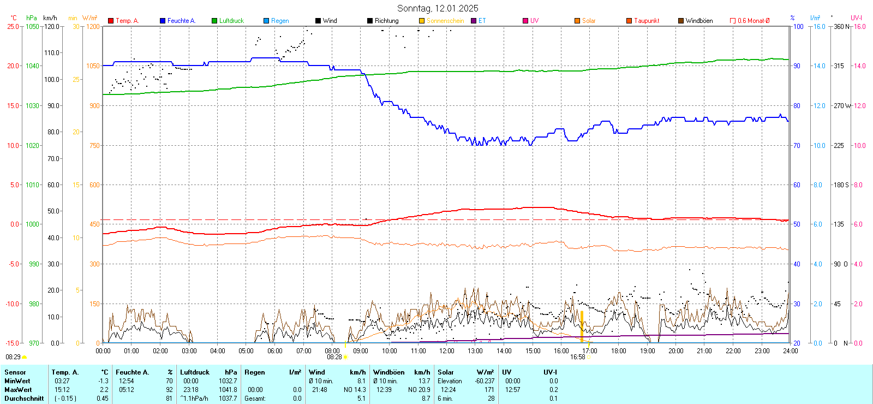Click the brown Windböen legend square
Viewport: 873px width, 404px height.
point(681,21)
